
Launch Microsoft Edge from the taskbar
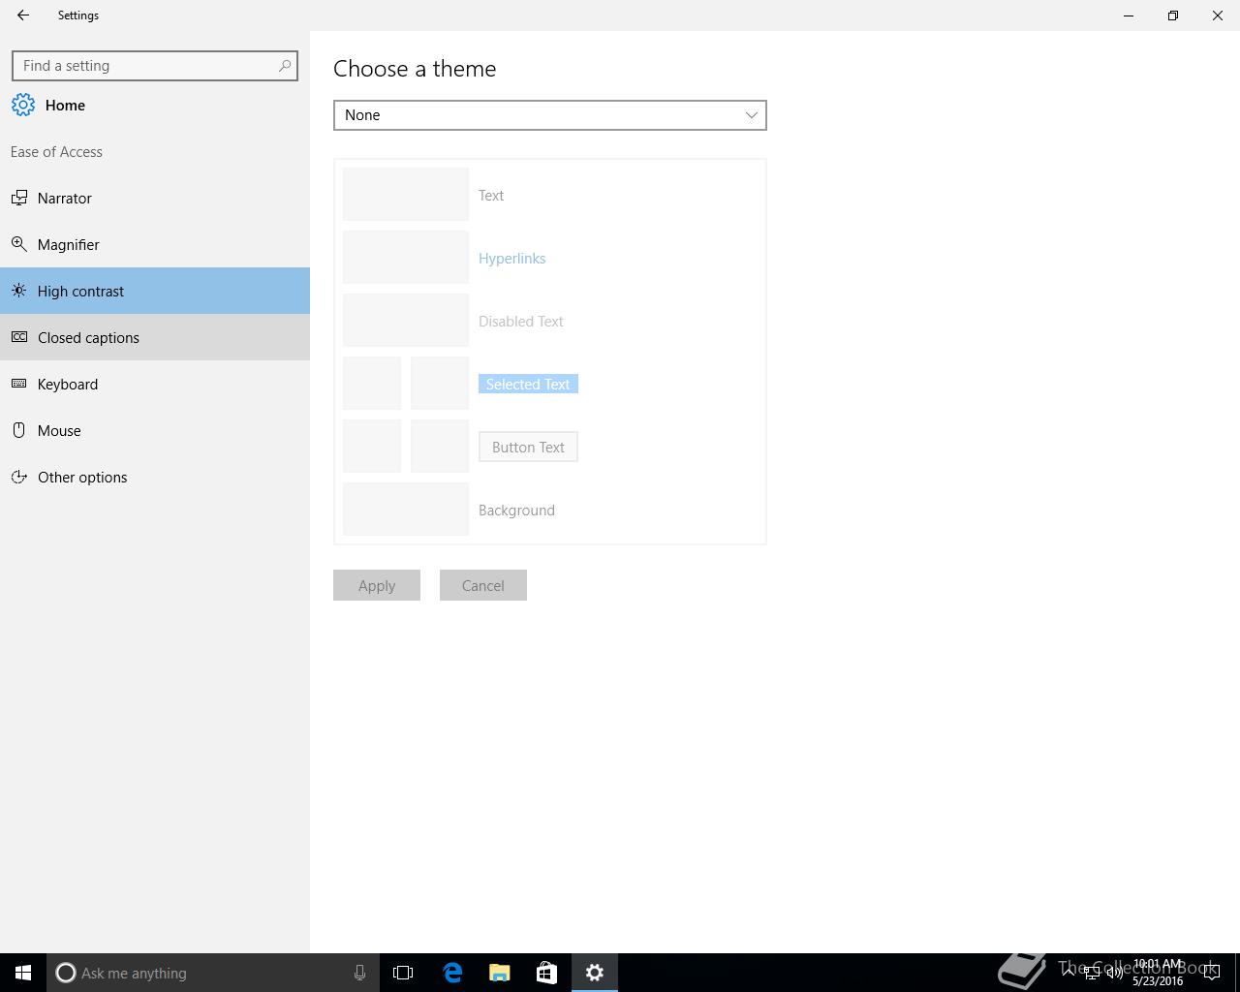(452, 973)
